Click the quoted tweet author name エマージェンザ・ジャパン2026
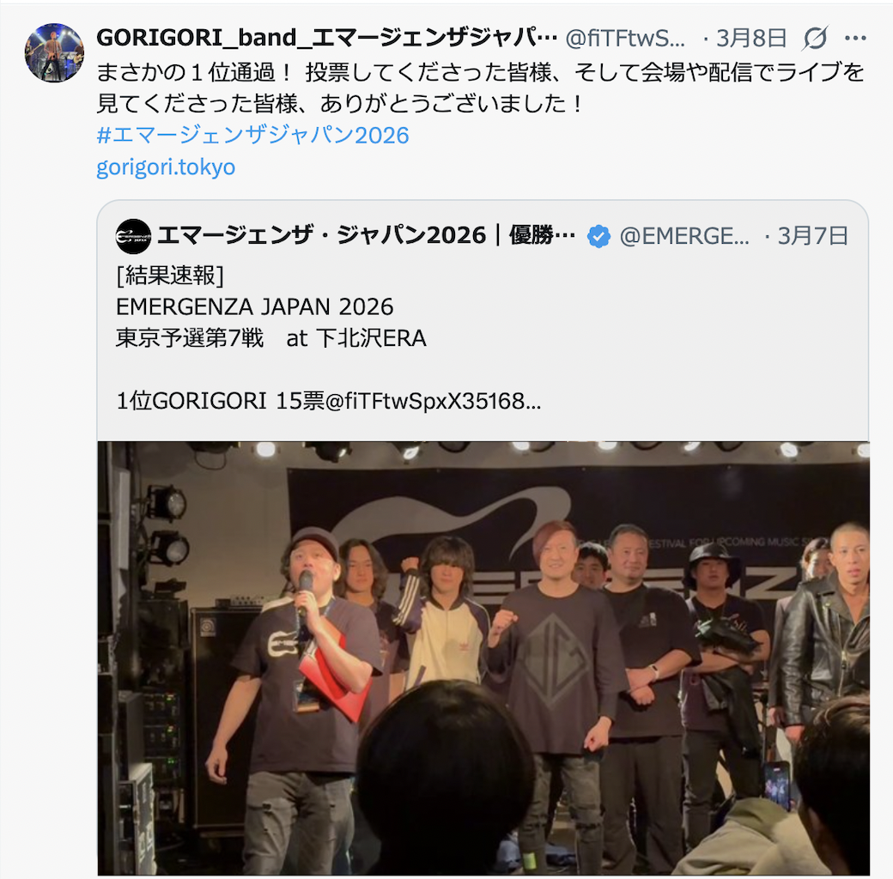Image resolution: width=893 pixels, height=879 pixels. click(x=366, y=236)
